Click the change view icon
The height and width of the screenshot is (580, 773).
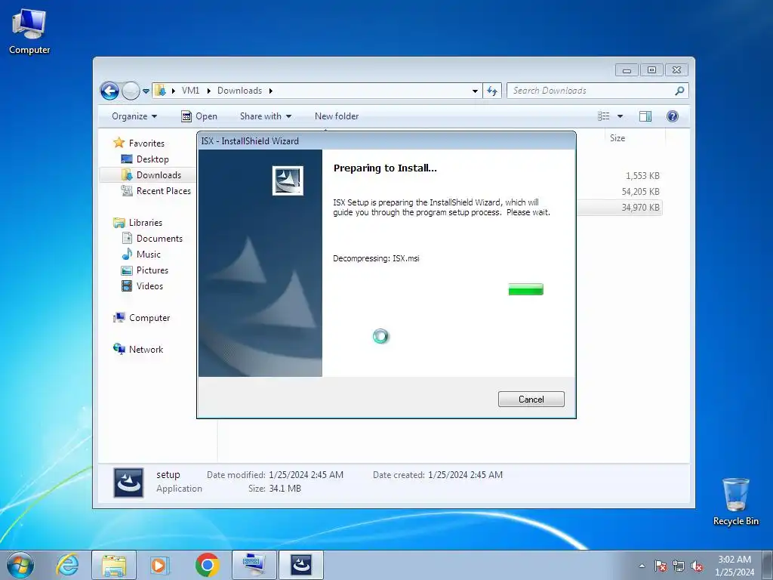[603, 116]
